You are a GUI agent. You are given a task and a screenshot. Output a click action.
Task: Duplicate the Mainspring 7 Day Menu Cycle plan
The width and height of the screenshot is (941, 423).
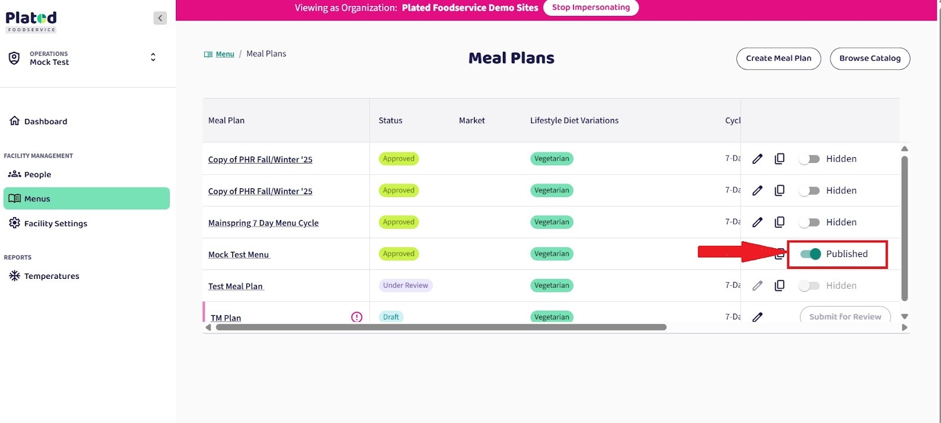coord(779,222)
